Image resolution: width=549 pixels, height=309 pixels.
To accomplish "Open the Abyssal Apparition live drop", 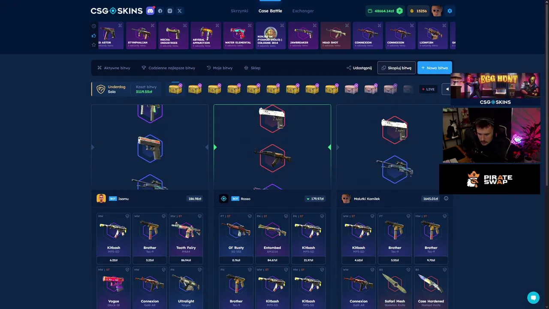I will [x=206, y=35].
